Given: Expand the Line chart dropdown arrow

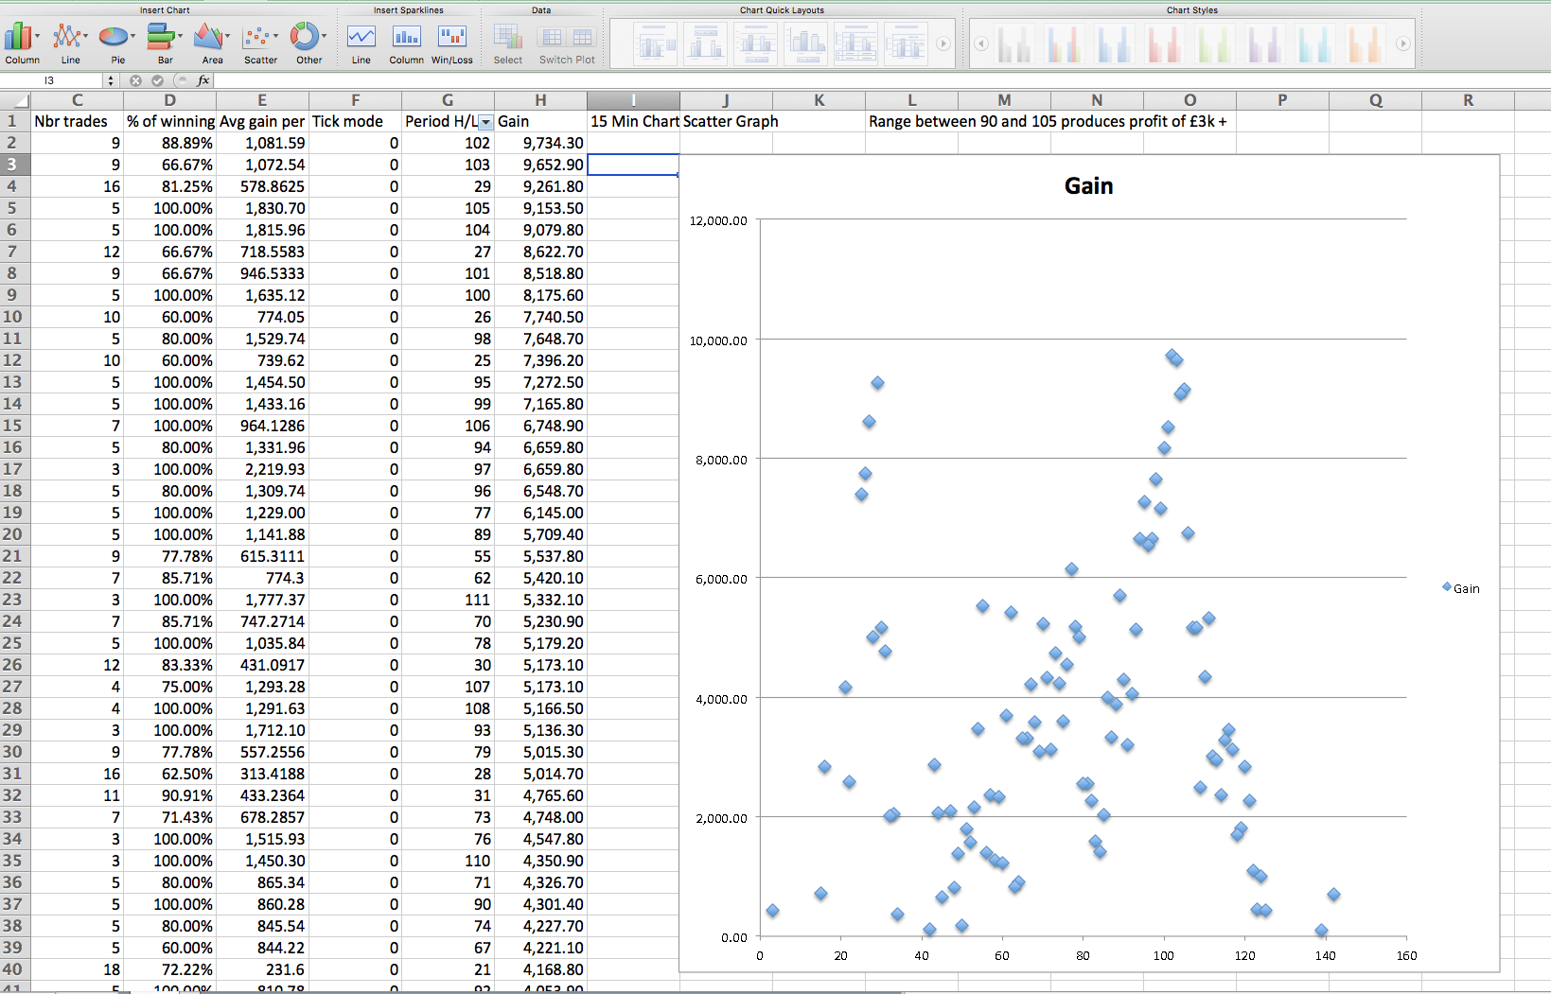Looking at the screenshot, I should (86, 37).
